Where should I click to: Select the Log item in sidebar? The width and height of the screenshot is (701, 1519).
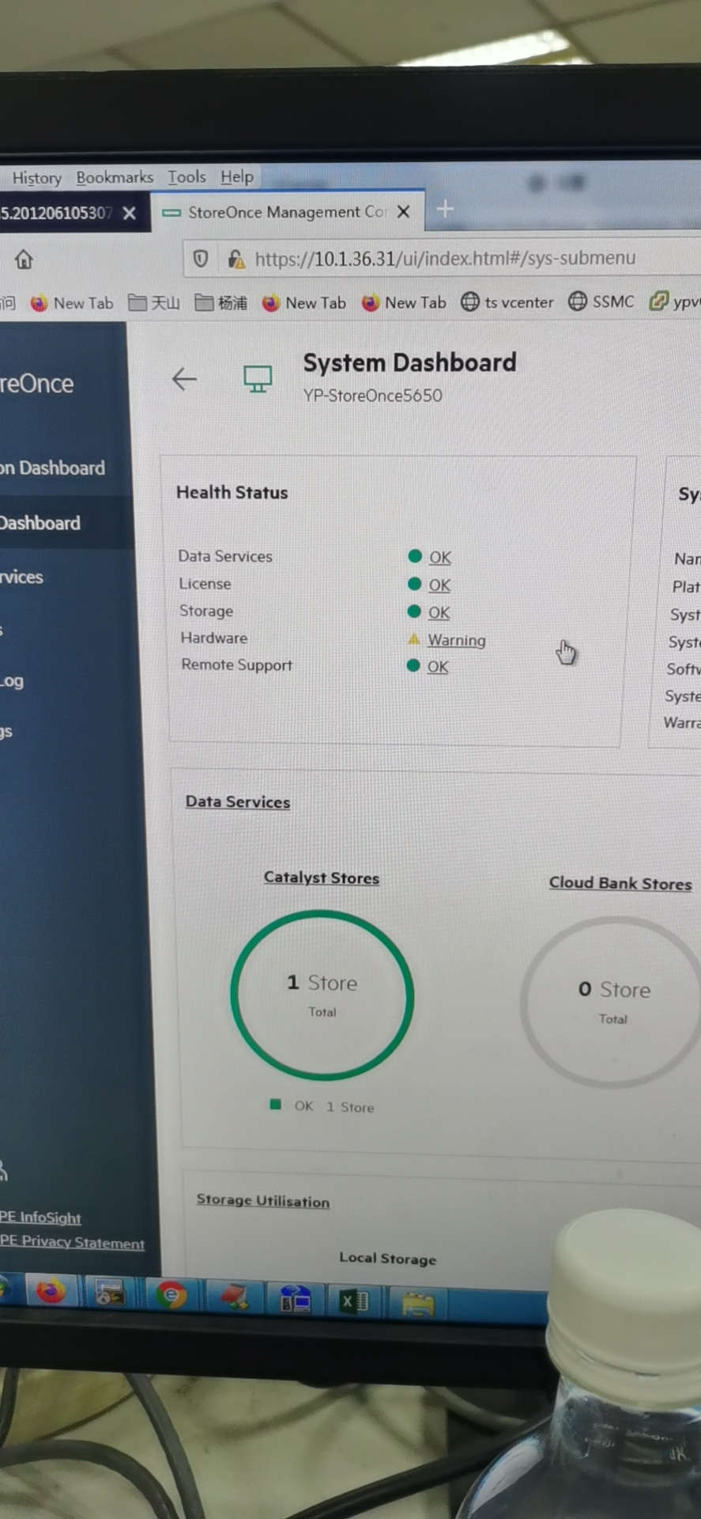(x=12, y=681)
